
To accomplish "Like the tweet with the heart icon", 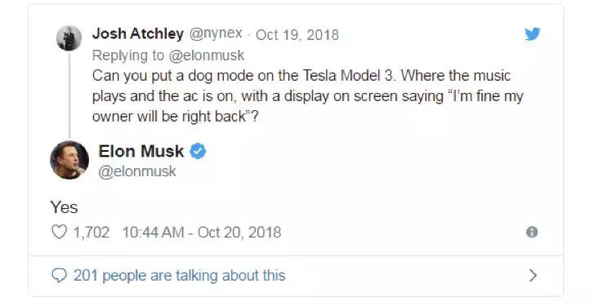I will tap(59, 232).
